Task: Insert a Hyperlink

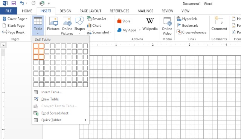Action: coord(187,19)
